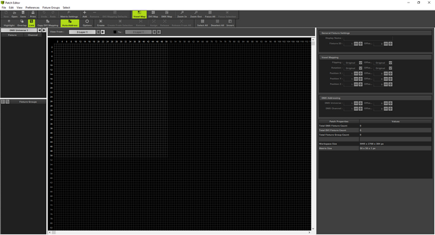This screenshot has width=435, height=235.
Task: Toggle the Voxel Map view
Action: (140, 14)
